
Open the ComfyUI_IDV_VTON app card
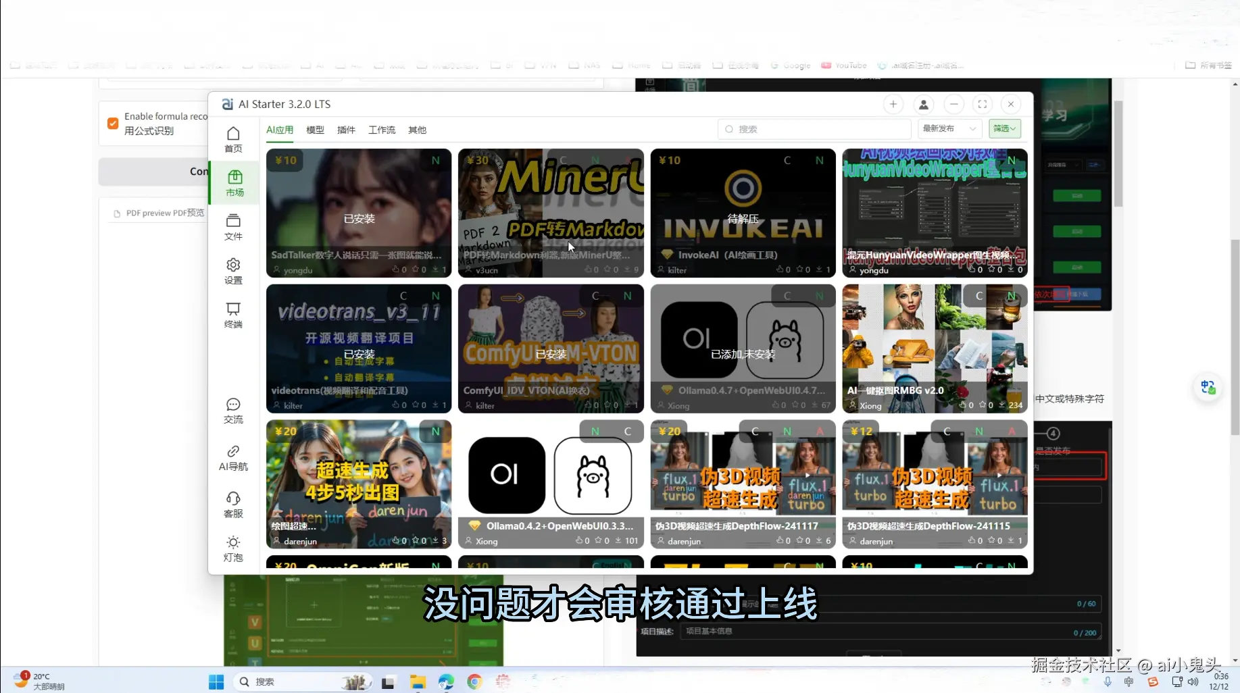[551, 349]
